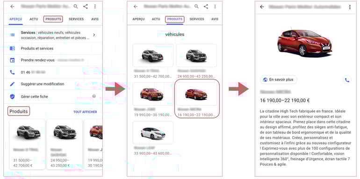Click En savoir plus button
Viewport: 360px width, 179px height.
[x=279, y=80]
